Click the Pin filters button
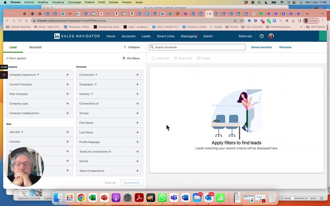The width and height of the screenshot is (330, 206). tap(131, 58)
